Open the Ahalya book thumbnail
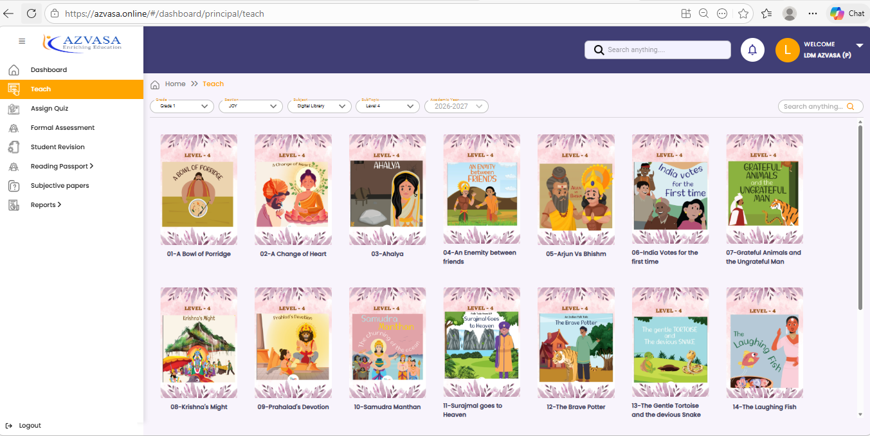This screenshot has height=436, width=870. (x=387, y=190)
